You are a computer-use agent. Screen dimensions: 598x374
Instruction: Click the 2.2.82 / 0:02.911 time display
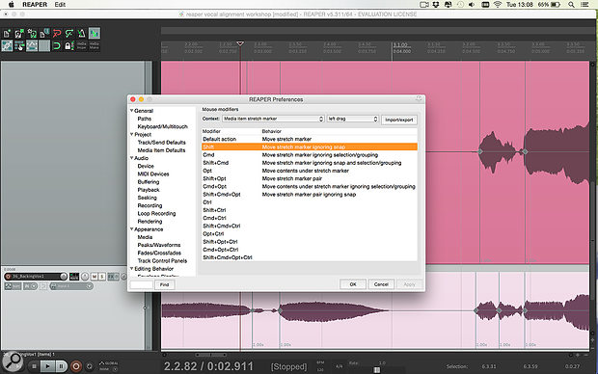click(x=208, y=366)
